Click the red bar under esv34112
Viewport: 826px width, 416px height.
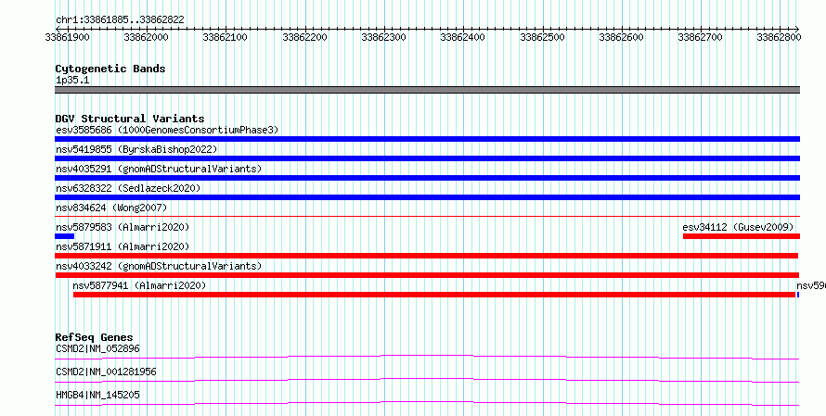click(742, 236)
